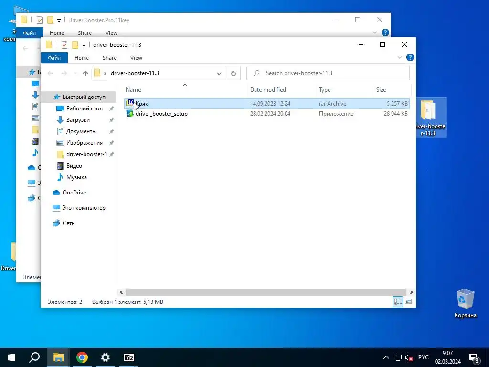Open taskbar search
This screenshot has height=367, width=489.
point(34,357)
